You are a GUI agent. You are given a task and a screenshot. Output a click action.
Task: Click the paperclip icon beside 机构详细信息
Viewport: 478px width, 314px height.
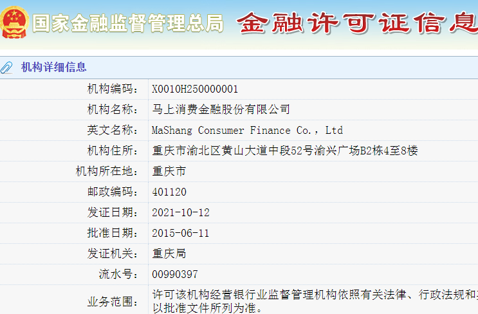(x=6, y=68)
